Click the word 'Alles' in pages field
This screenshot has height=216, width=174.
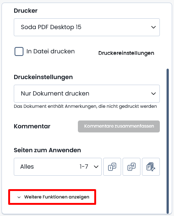(x=27, y=166)
